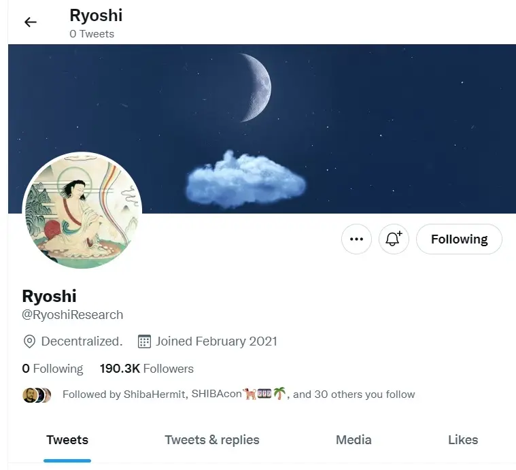Click the 0 Tweets count in header
Screen dimensions: 516x470
92,33
